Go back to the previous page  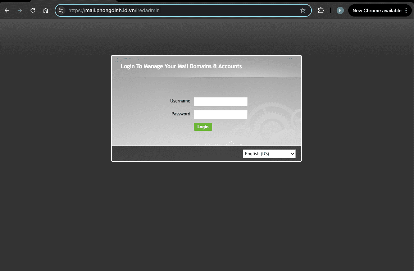tap(7, 10)
